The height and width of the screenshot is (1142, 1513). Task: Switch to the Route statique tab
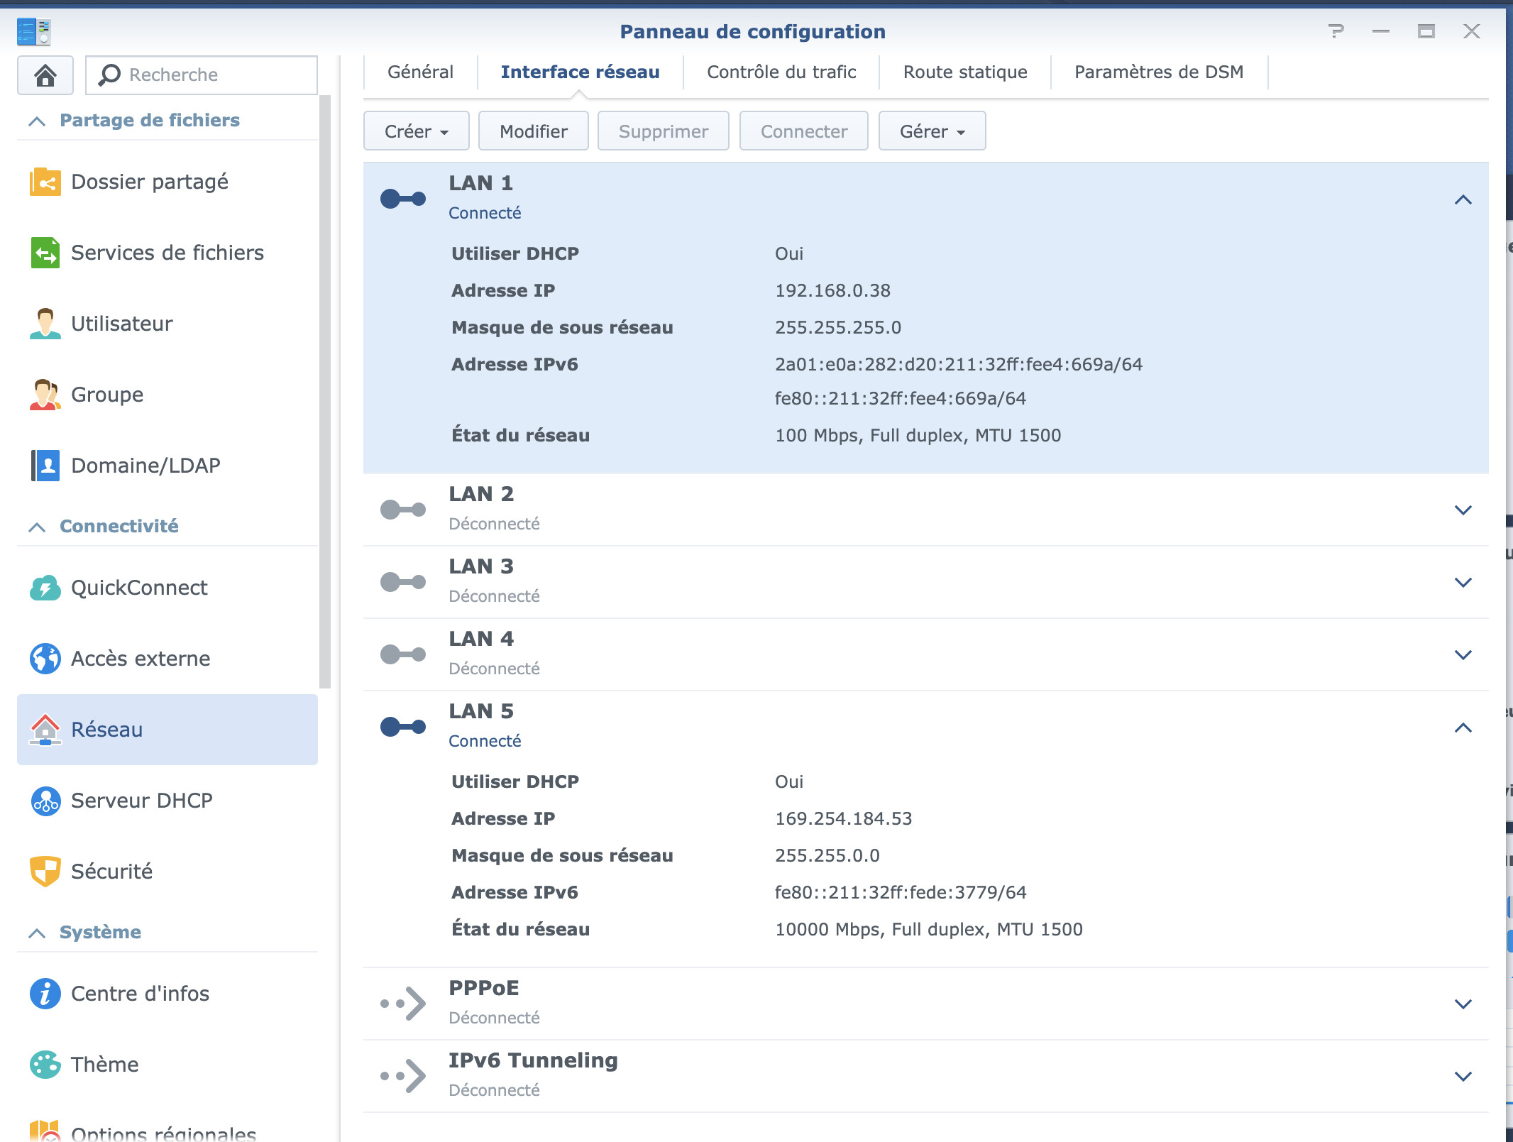(x=964, y=72)
